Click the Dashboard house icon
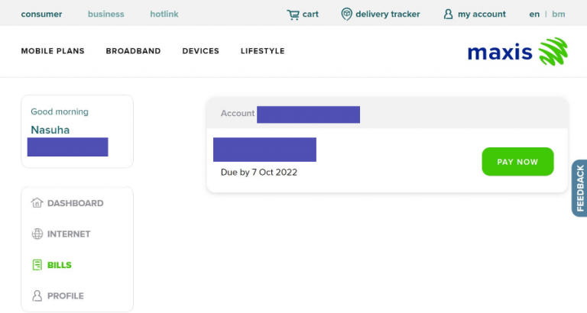 click(x=37, y=203)
